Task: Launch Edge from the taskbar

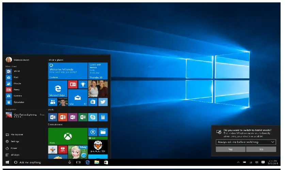Action: pos(88,162)
